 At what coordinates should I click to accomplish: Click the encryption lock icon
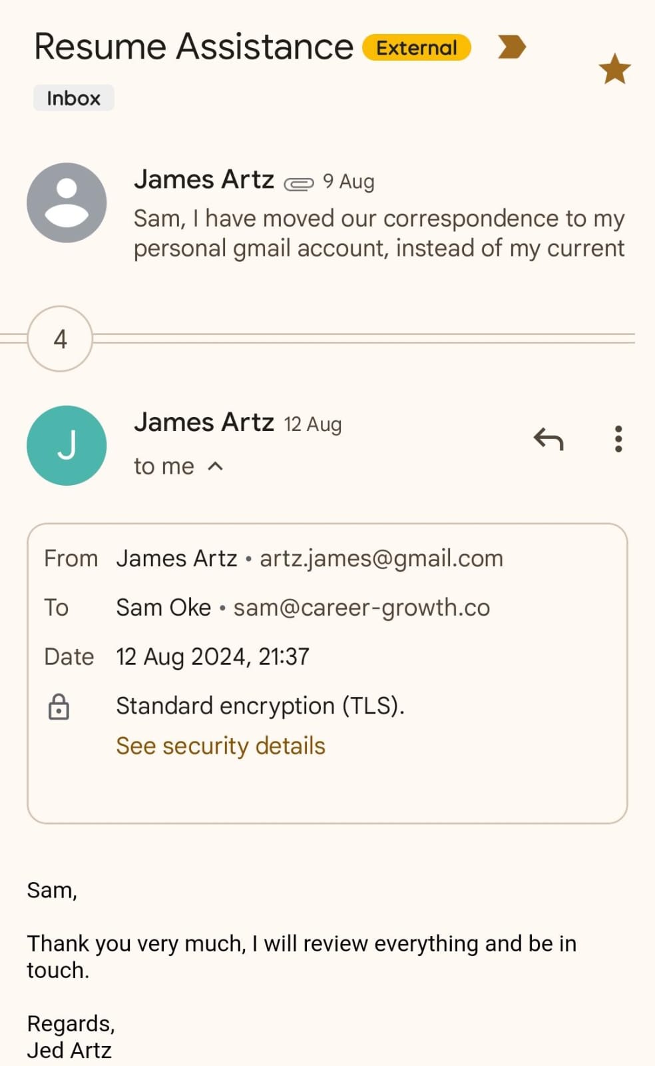click(x=59, y=706)
